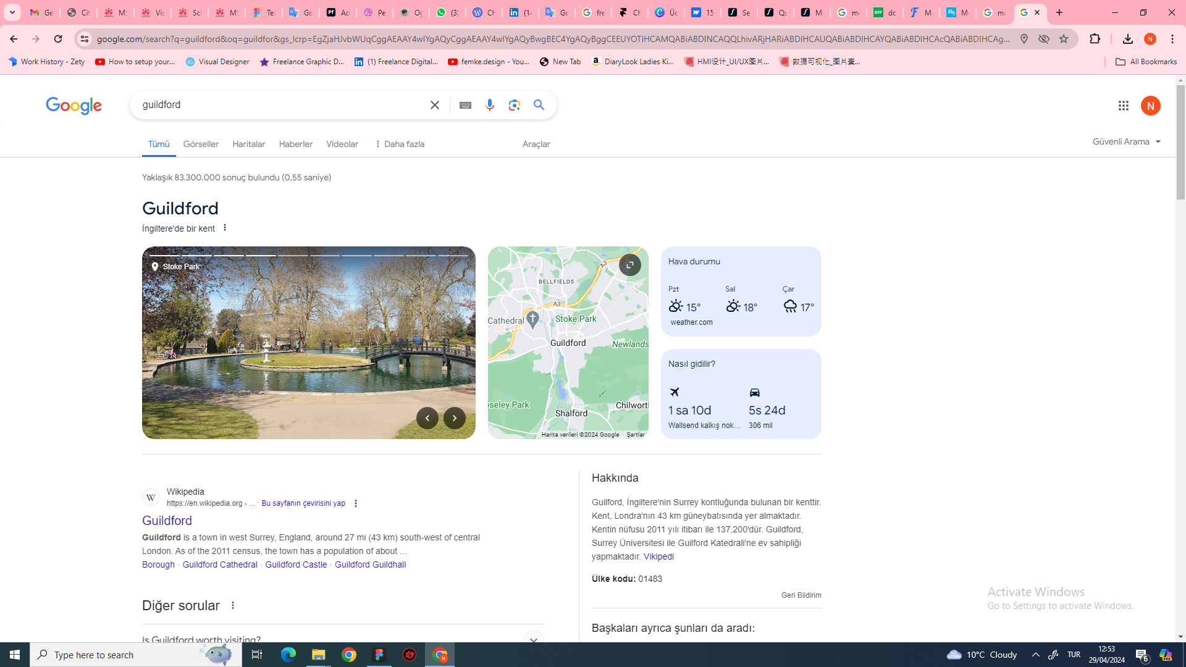This screenshot has width=1186, height=667.
Task: Show previous photo in carousel
Action: pyautogui.click(x=427, y=418)
